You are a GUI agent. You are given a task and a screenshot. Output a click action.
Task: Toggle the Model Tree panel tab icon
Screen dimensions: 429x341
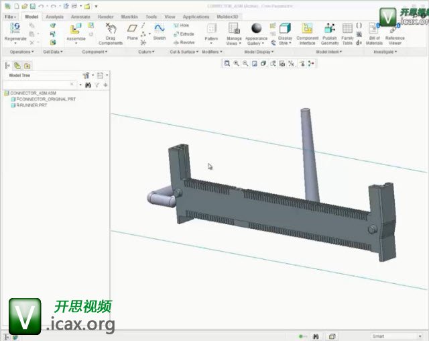coord(7,66)
